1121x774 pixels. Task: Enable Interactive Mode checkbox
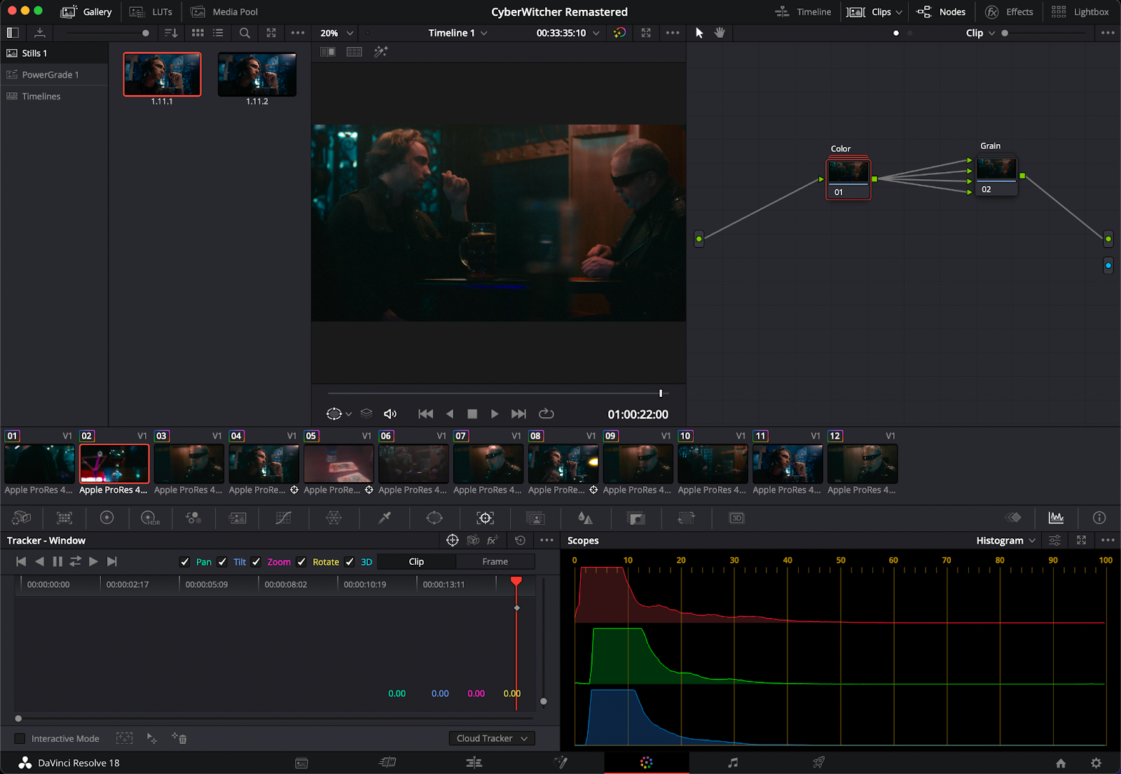click(x=20, y=738)
